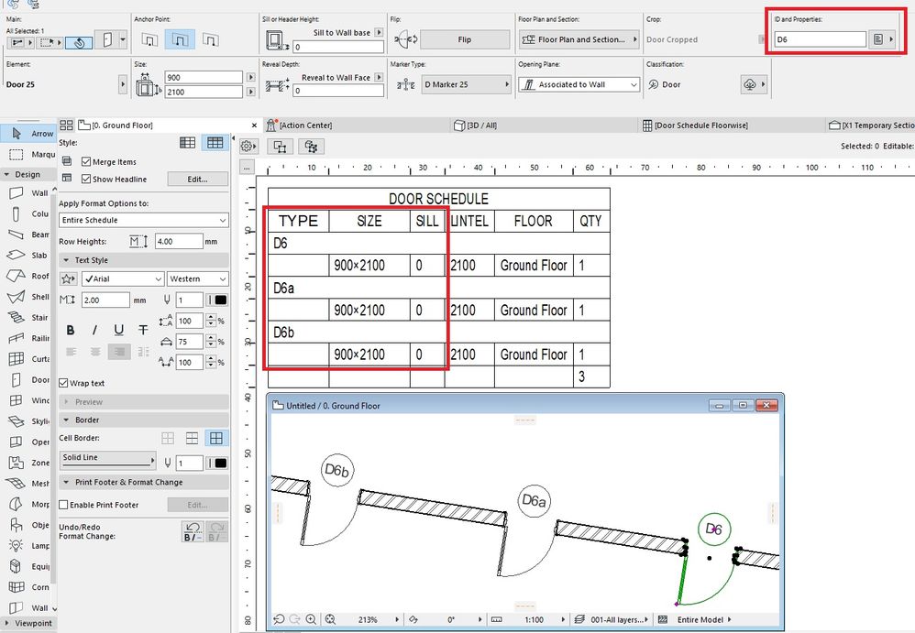Click the Flip button
Viewport: 915px width, 633px height.
tap(464, 39)
